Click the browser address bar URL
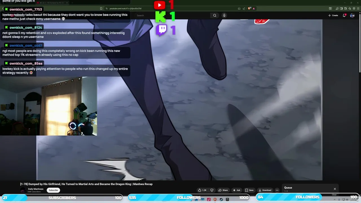This screenshot has width=361, height=203. 126,8
